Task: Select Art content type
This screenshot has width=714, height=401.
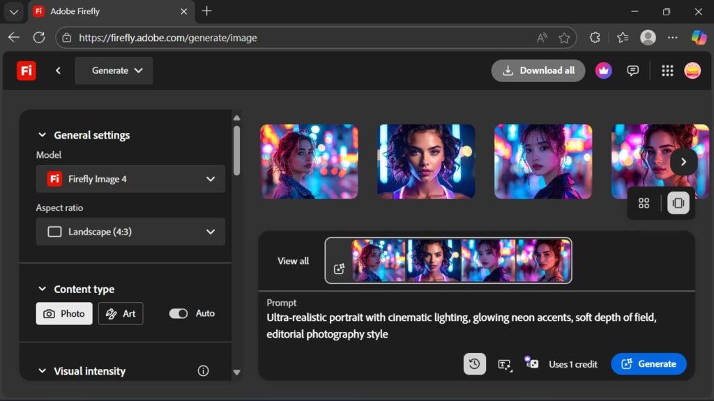Action: point(121,313)
